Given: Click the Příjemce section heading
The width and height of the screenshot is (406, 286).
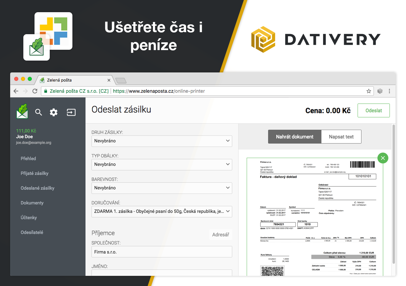Looking at the screenshot, I should click(103, 233).
